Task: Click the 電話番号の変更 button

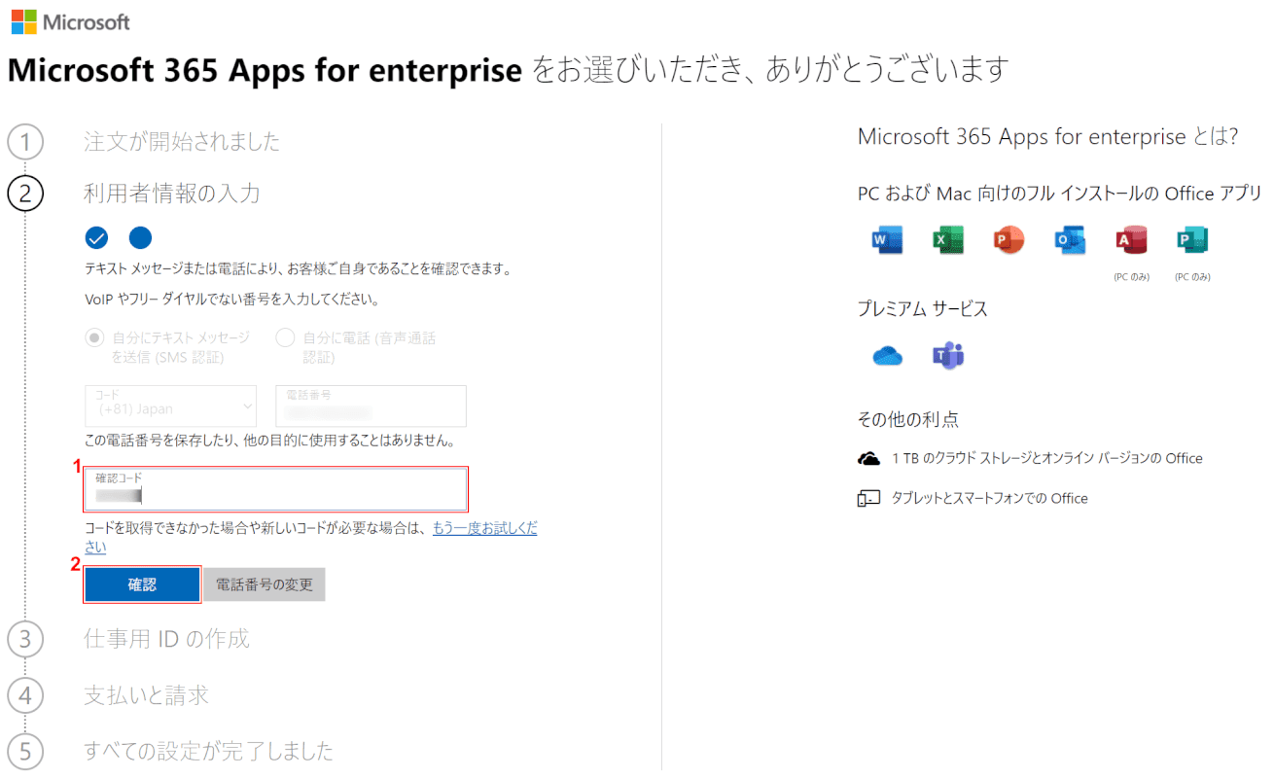Action: coord(265,584)
